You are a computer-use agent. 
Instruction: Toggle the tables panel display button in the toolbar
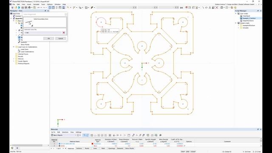point(53,8)
